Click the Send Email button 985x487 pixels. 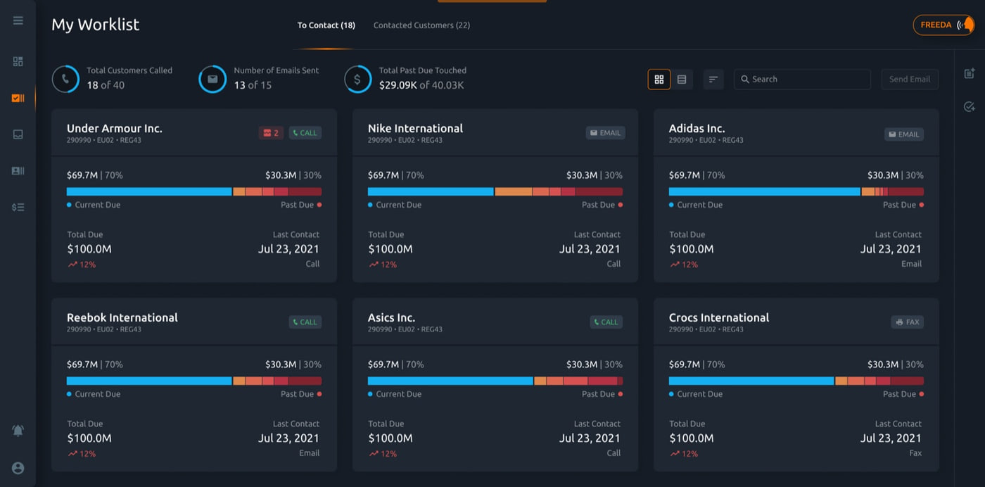click(x=910, y=80)
